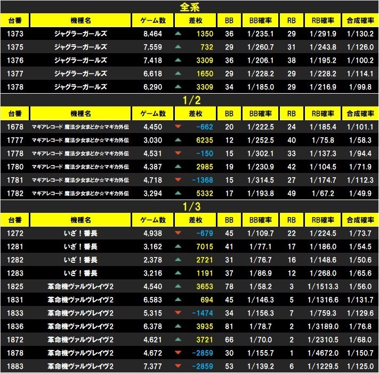Image resolution: width=379 pixels, height=373 pixels.
Task: Select いざ！番長 name in row 1281
Action: click(x=80, y=246)
